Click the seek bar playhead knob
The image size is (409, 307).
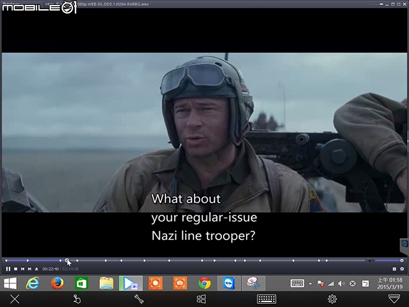point(67,260)
